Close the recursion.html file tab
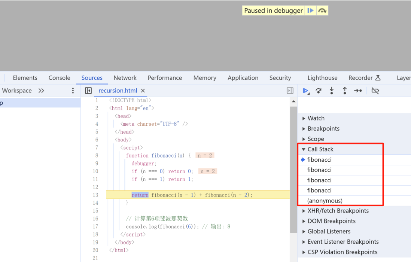The image size is (411, 262). pyautogui.click(x=143, y=91)
